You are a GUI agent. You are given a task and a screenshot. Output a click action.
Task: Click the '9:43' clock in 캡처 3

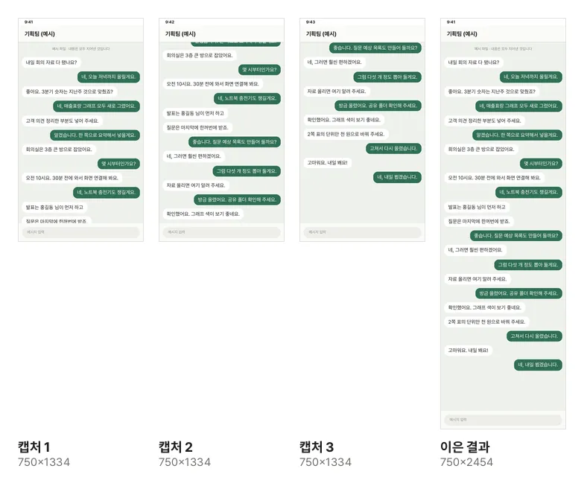[311, 22]
